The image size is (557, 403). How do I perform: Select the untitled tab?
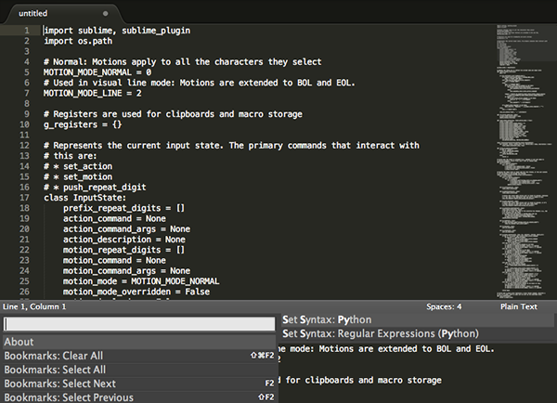(x=62, y=14)
